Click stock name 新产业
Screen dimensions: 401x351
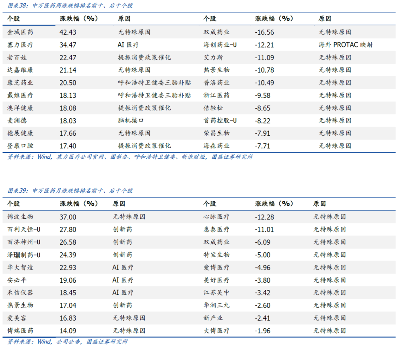[x=213, y=318]
